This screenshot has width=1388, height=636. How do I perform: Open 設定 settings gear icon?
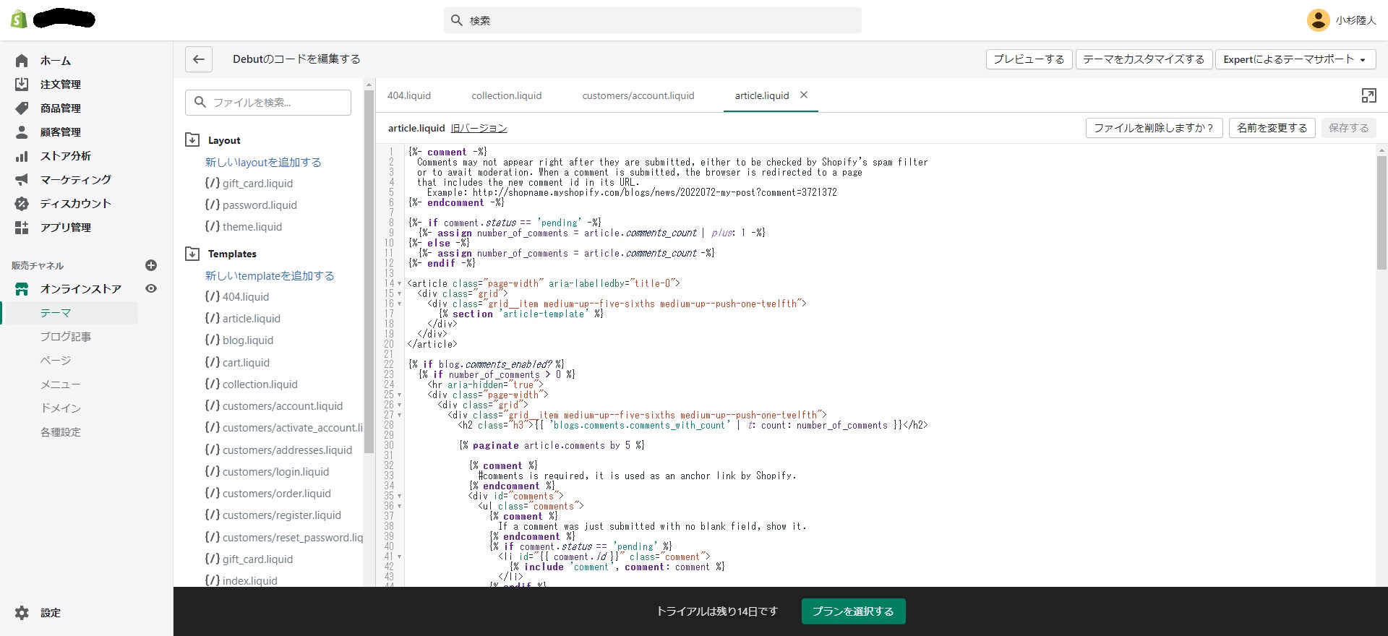[x=22, y=613]
